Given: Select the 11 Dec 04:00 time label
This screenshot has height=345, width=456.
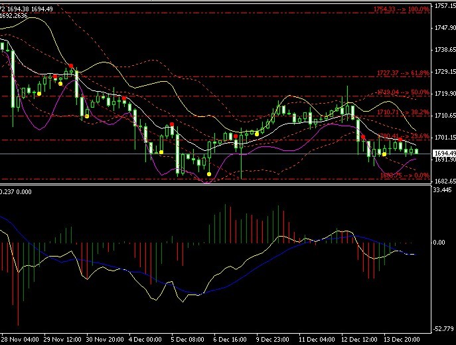Looking at the screenshot, I should (x=317, y=340).
